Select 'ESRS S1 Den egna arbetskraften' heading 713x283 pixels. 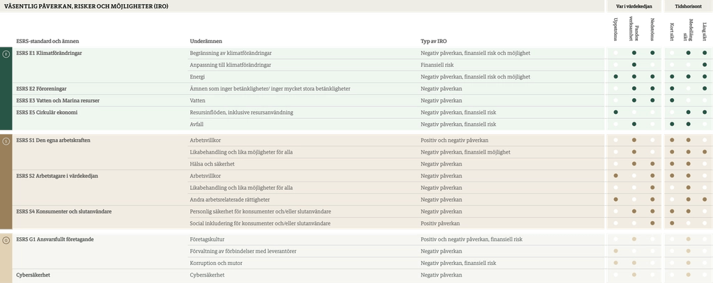pyautogui.click(x=53, y=140)
